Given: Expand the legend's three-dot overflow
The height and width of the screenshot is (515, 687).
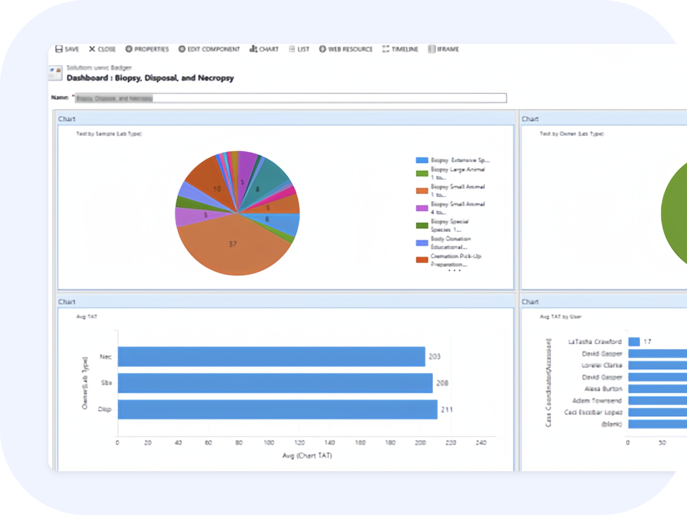Looking at the screenshot, I should click(454, 270).
